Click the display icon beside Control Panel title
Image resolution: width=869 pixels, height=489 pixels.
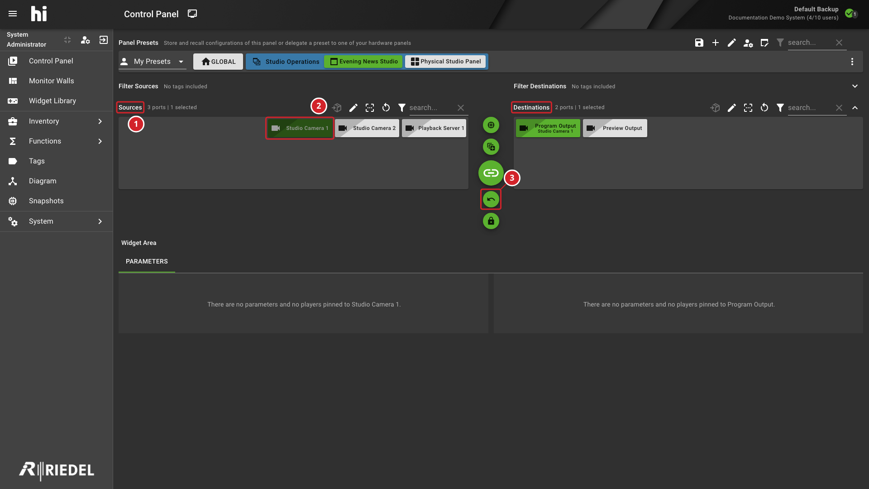[x=192, y=14]
